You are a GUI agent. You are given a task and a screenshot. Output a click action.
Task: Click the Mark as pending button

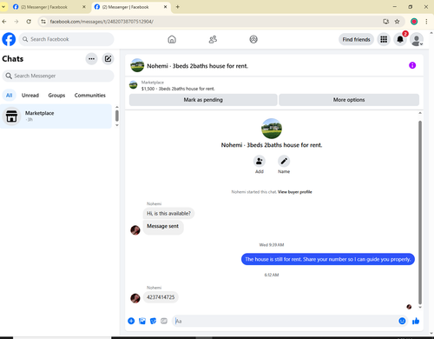pyautogui.click(x=203, y=100)
